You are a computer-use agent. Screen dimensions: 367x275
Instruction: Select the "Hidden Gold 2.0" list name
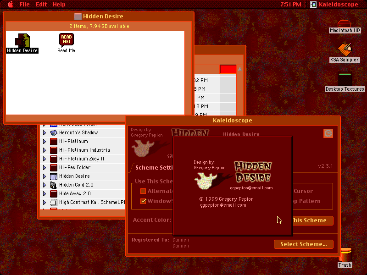[x=76, y=185]
